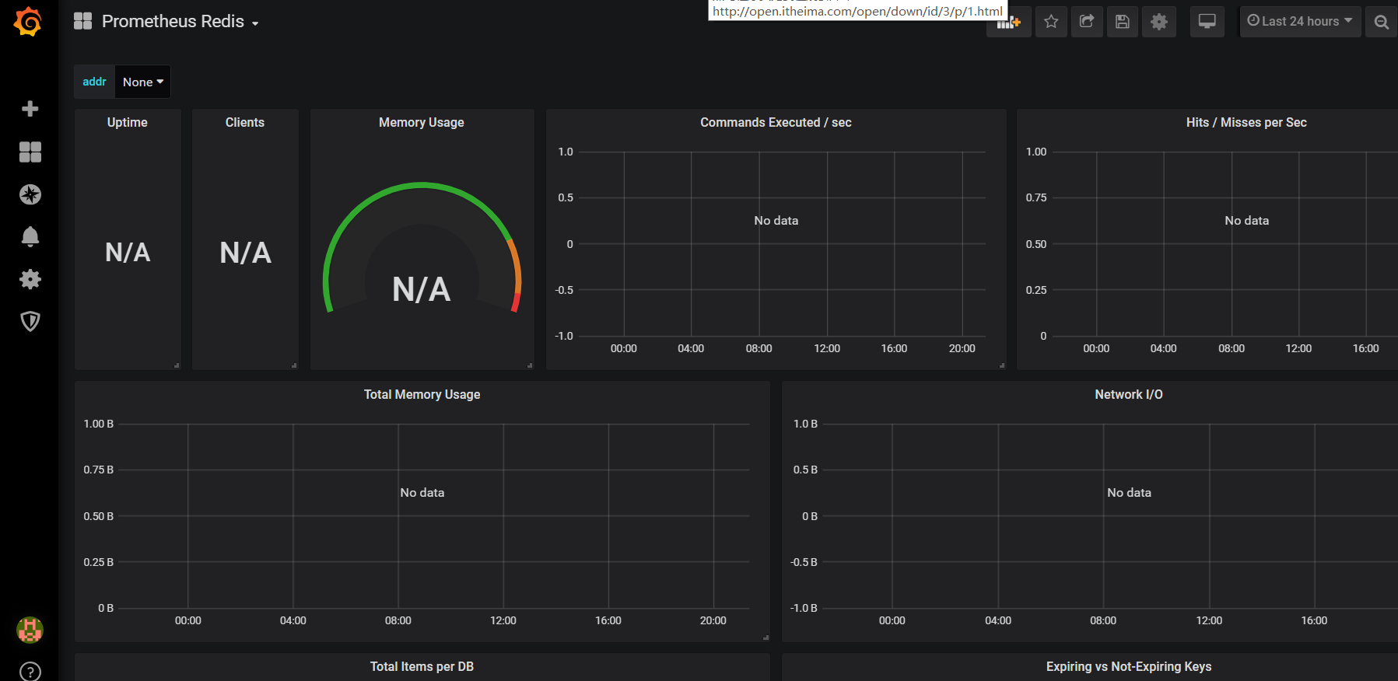Click the Clients panel N/A value
This screenshot has height=681, width=1398.
click(x=245, y=253)
